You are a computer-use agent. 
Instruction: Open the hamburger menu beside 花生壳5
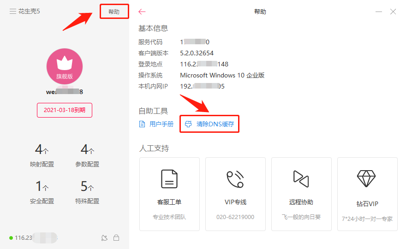point(13,12)
